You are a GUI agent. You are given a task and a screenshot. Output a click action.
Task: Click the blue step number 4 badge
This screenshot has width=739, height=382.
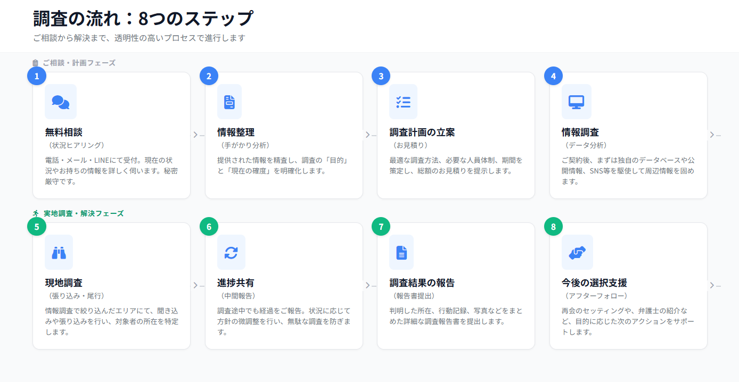click(x=553, y=76)
